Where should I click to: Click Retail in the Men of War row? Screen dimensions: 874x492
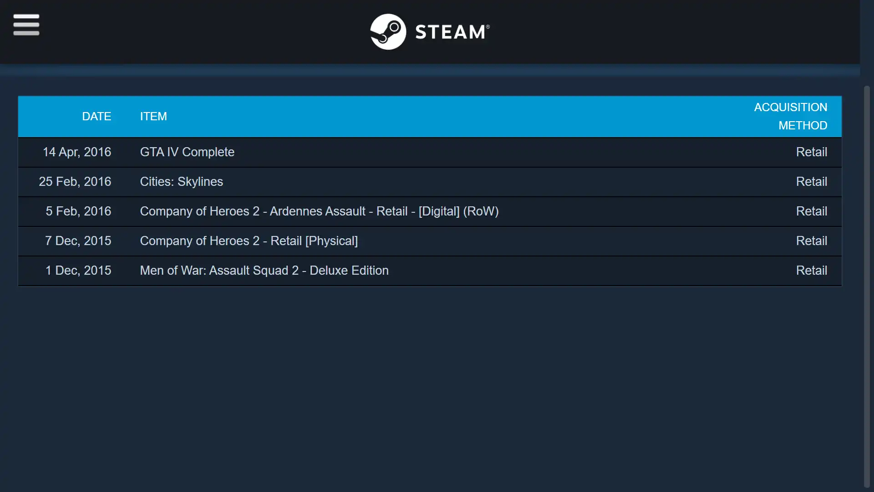(x=812, y=271)
